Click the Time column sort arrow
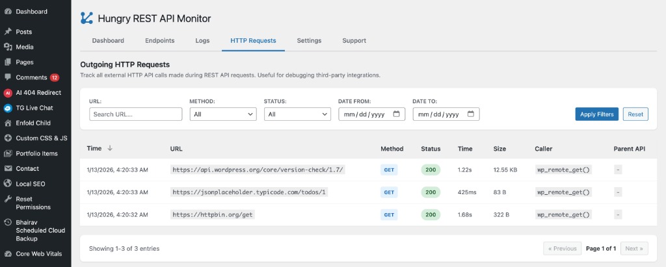 point(110,148)
